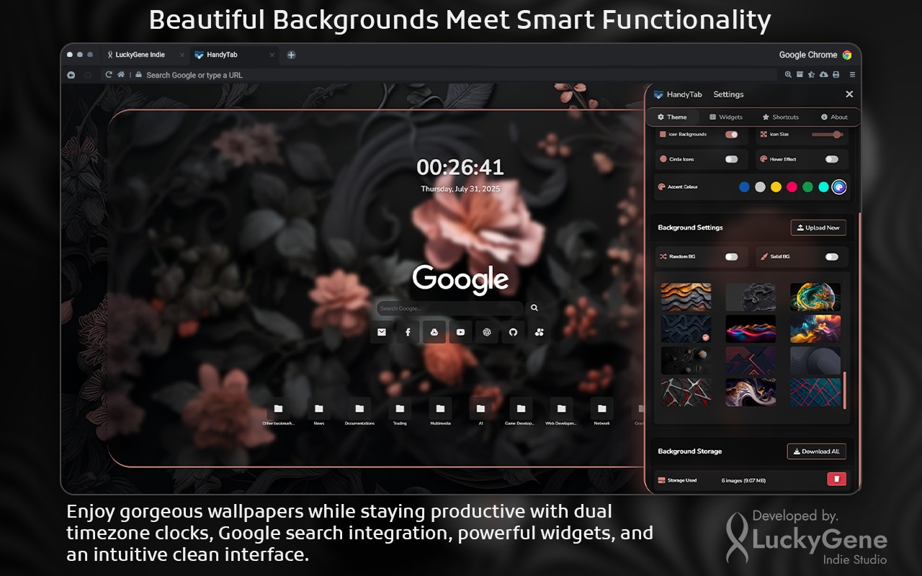
Task: Open the Network bookmarks folder
Action: tap(601, 409)
